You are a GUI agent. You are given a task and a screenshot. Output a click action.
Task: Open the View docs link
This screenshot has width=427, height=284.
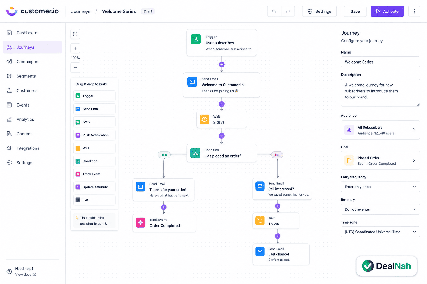click(x=26, y=275)
